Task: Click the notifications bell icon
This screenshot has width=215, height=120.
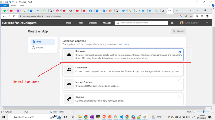Action: [172, 23]
